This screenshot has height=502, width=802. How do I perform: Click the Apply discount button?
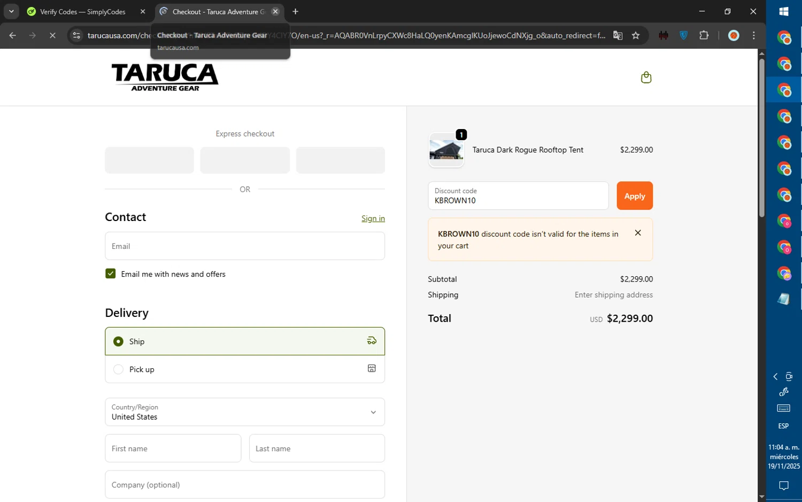click(635, 196)
